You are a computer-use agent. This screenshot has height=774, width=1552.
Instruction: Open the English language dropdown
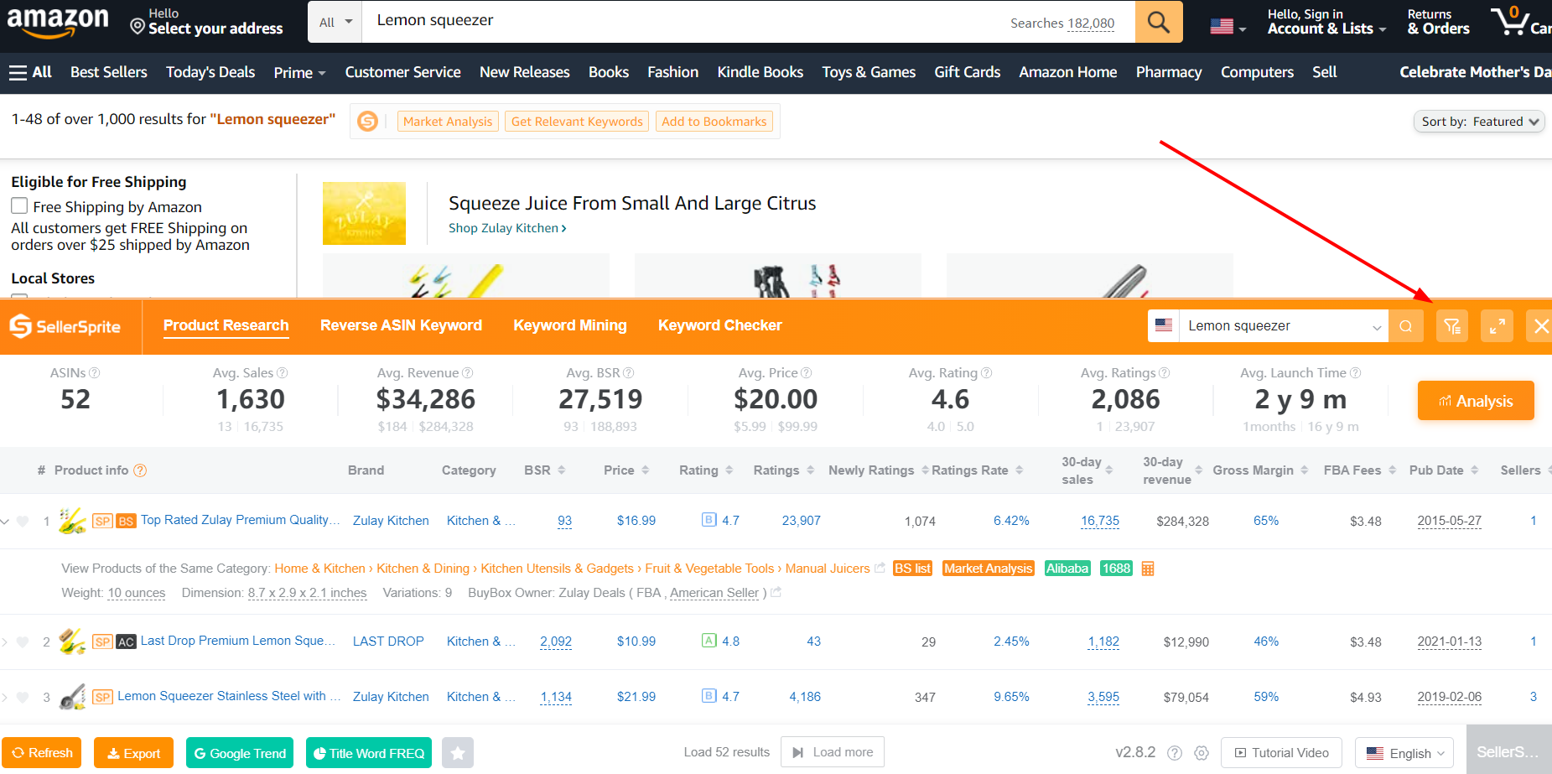tap(1404, 753)
